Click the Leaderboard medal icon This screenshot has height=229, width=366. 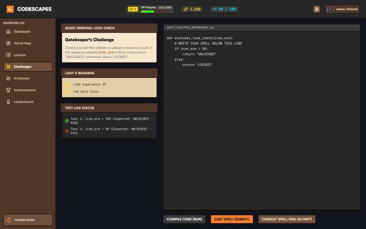click(x=9, y=102)
